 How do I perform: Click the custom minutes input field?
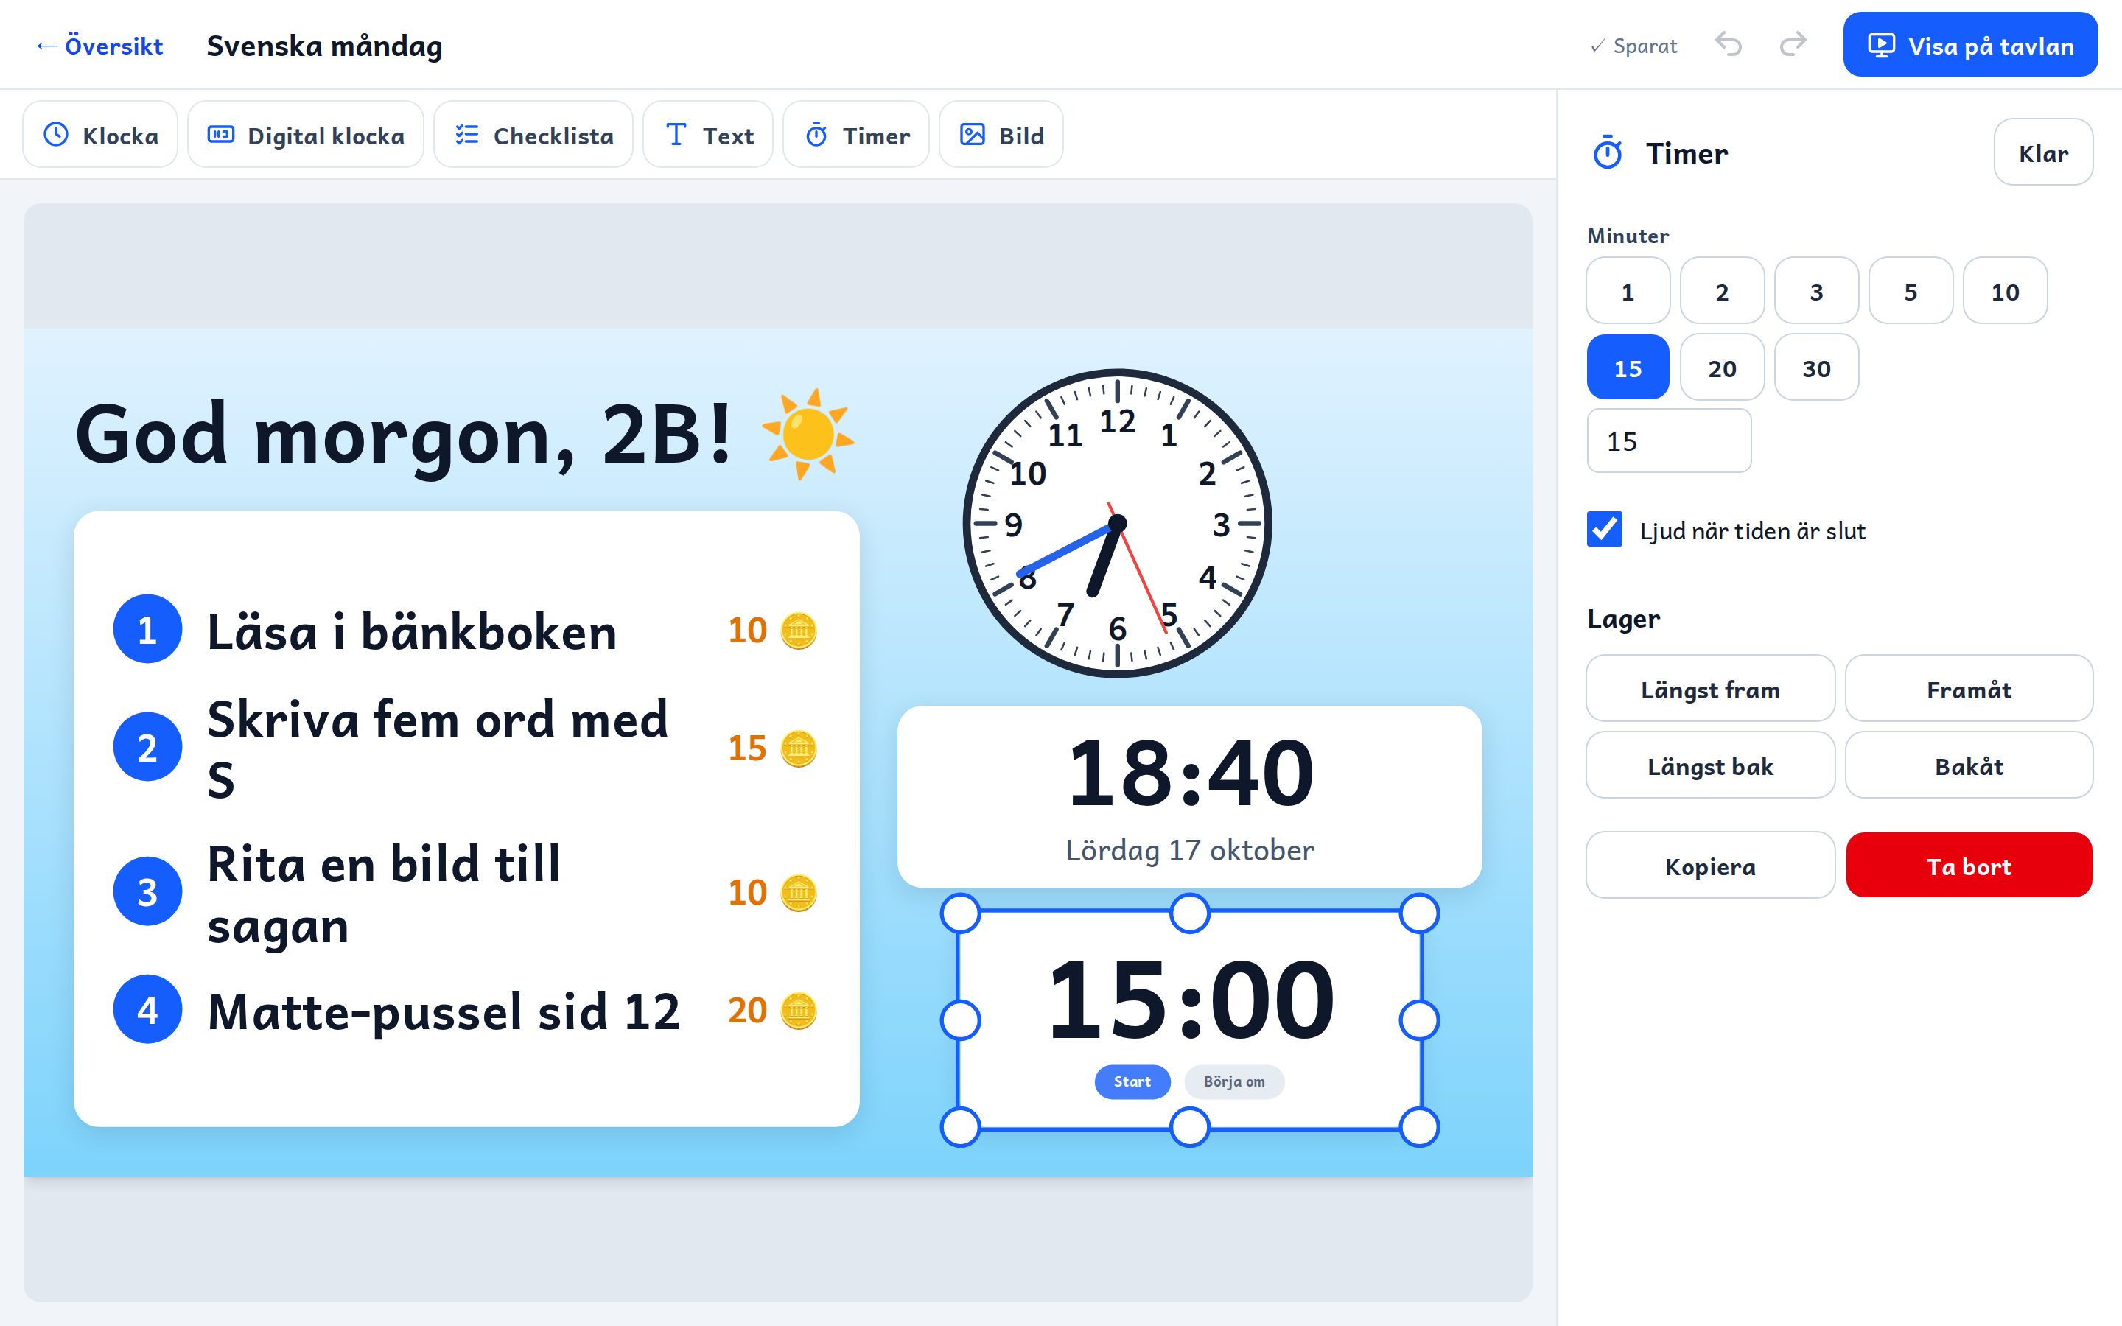(x=1669, y=441)
